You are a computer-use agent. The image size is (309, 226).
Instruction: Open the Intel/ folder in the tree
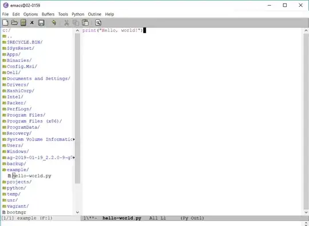point(13,97)
